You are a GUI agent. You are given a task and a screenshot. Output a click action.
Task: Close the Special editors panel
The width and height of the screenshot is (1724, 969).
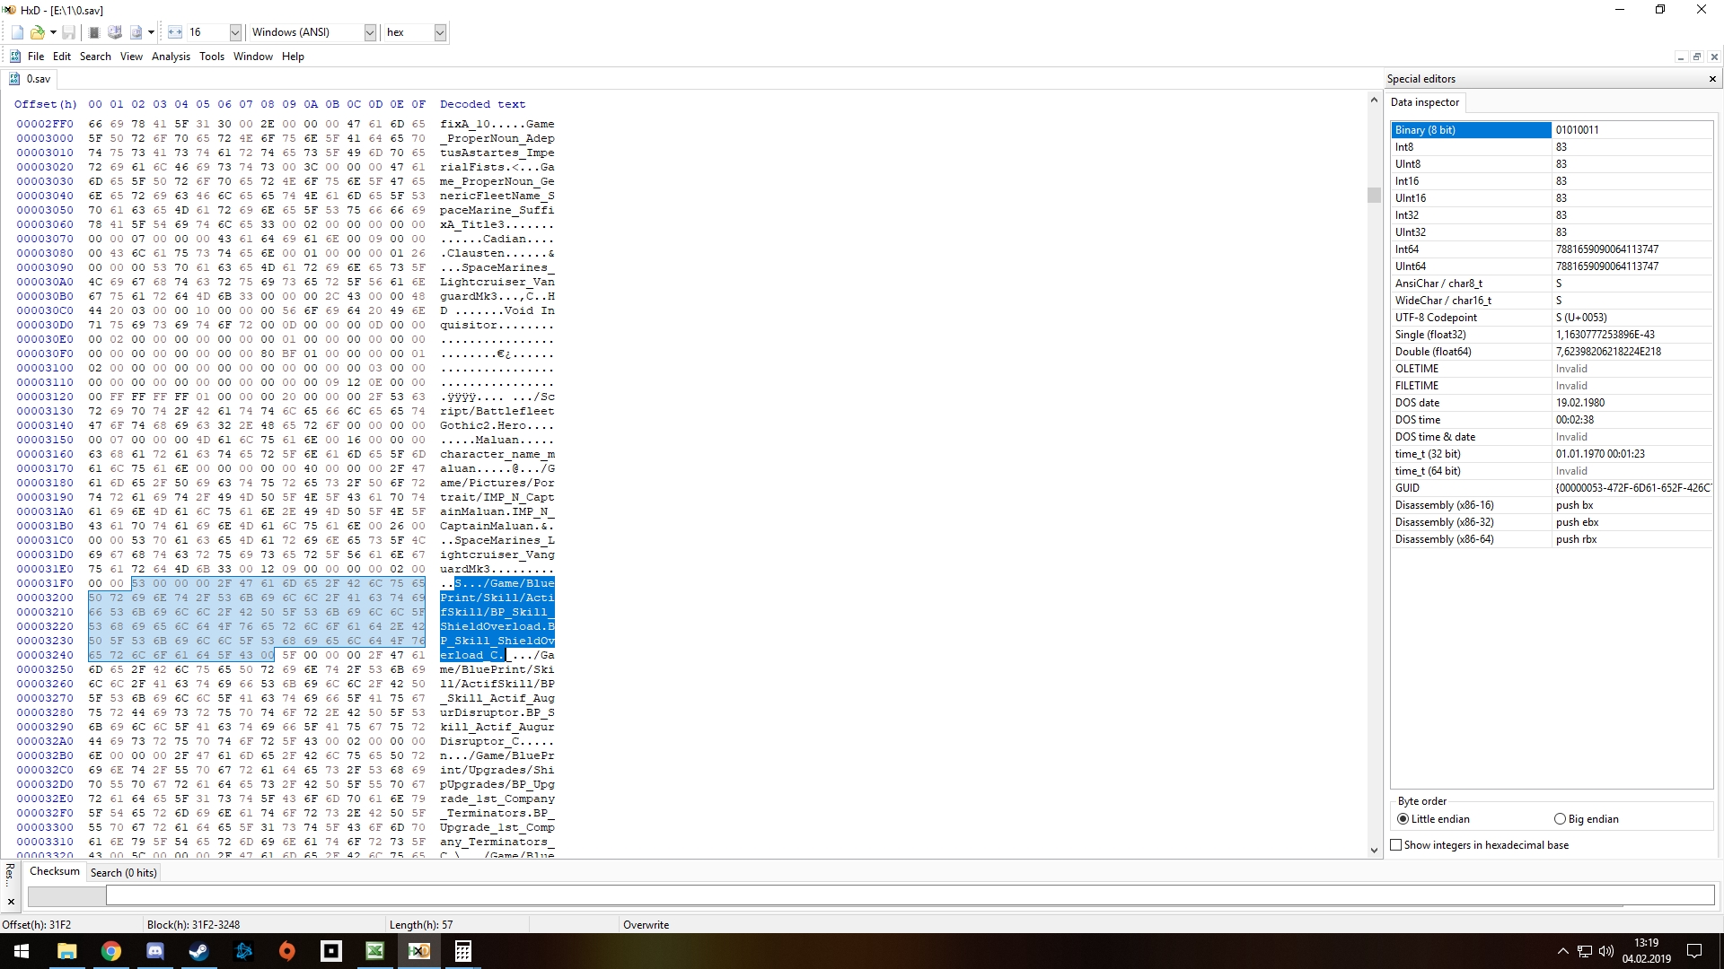pyautogui.click(x=1712, y=79)
